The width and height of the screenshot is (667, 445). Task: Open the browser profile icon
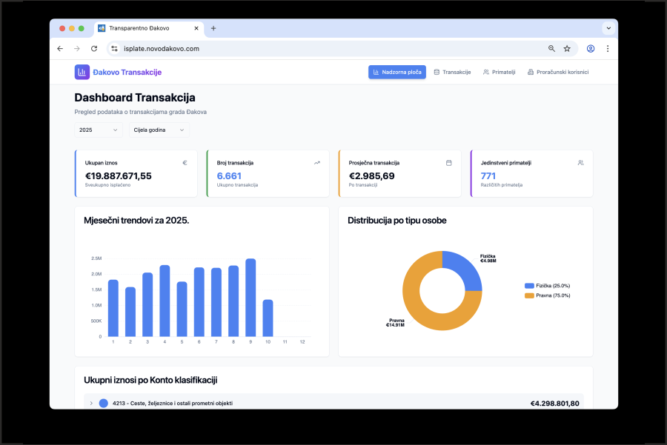(591, 49)
